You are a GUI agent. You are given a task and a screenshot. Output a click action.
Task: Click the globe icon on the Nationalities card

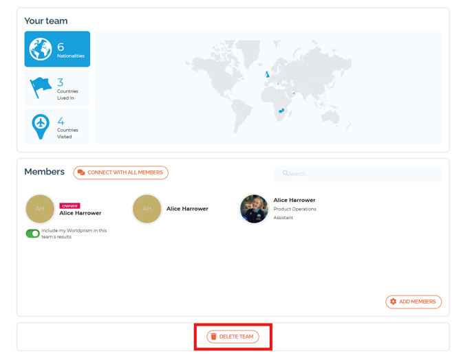pos(41,49)
